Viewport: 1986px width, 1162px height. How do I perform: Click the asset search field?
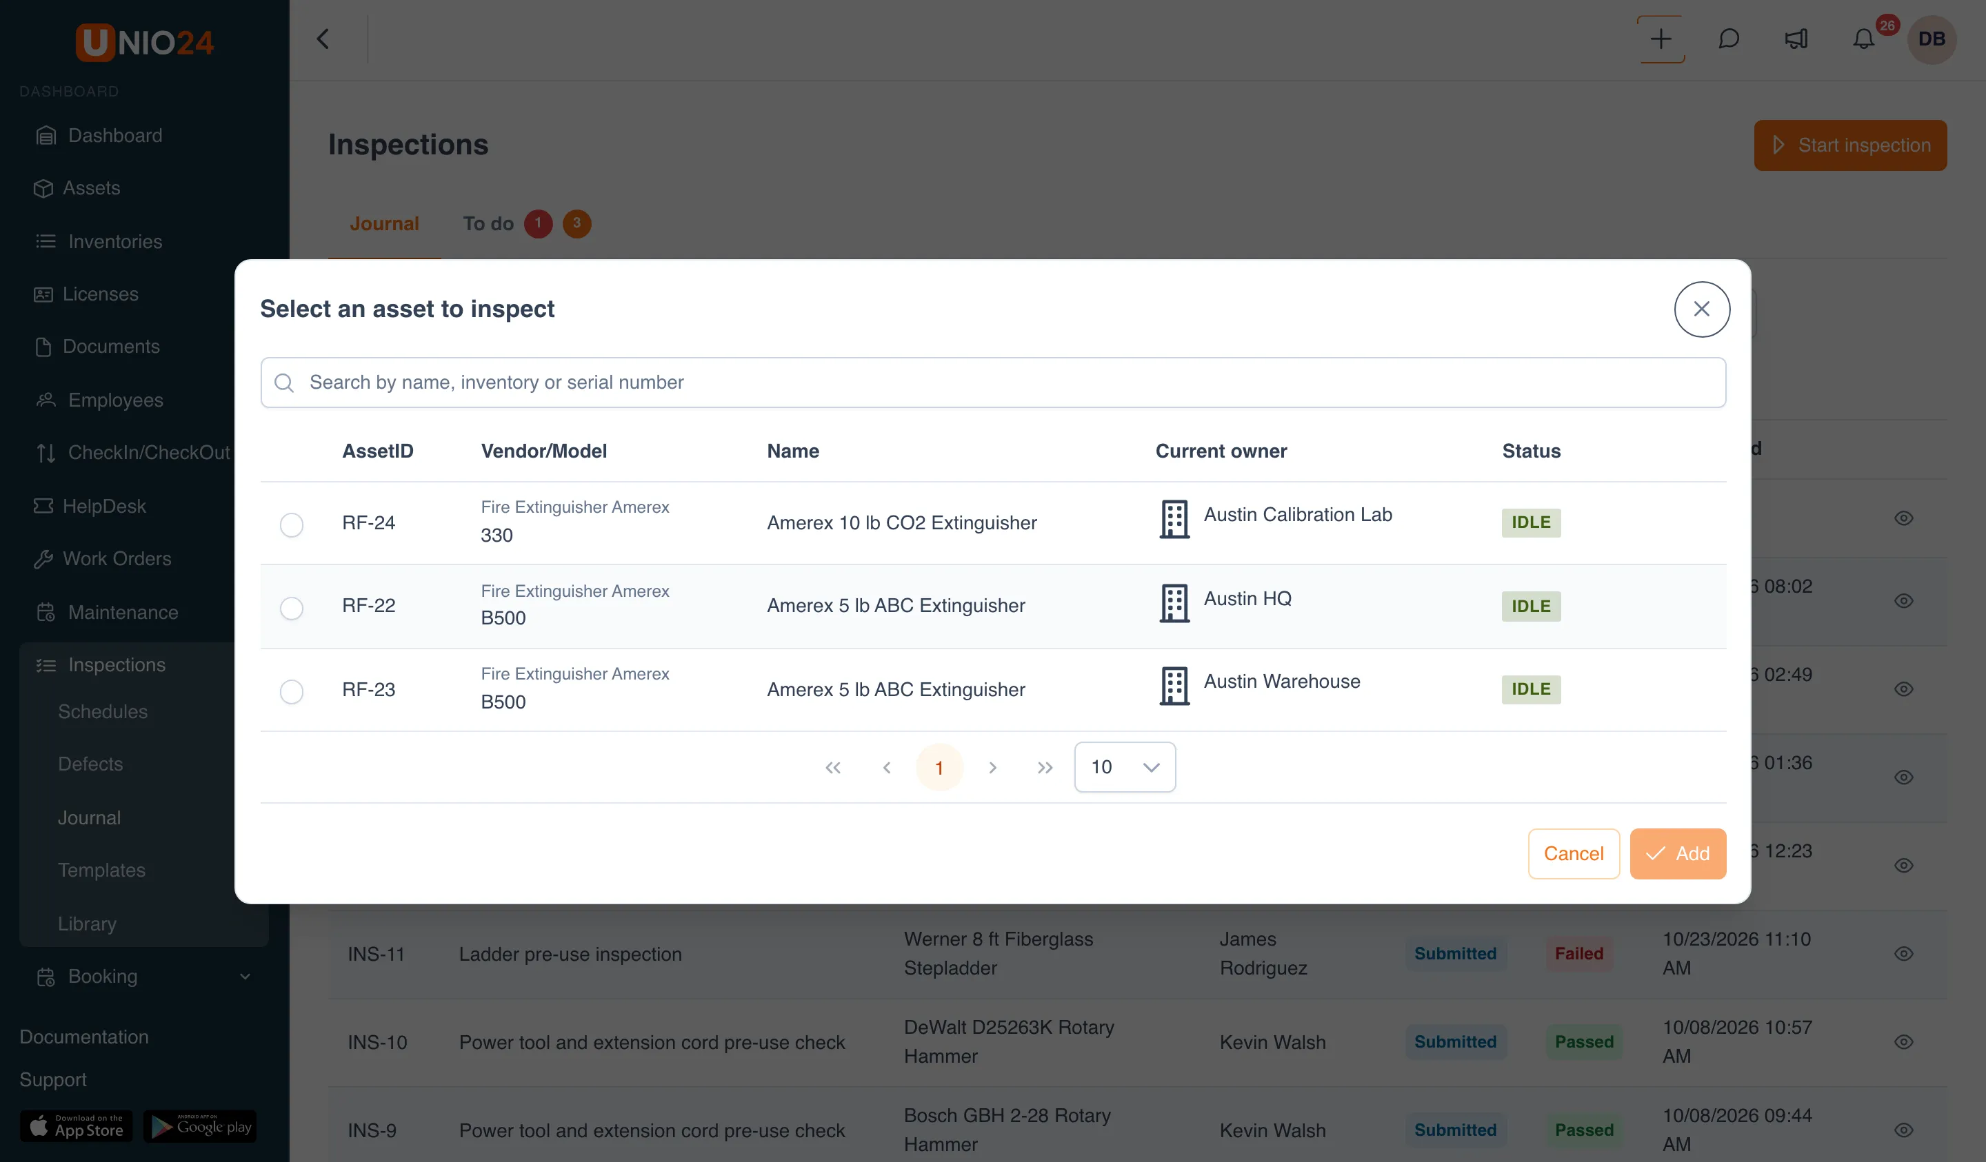[x=993, y=382]
